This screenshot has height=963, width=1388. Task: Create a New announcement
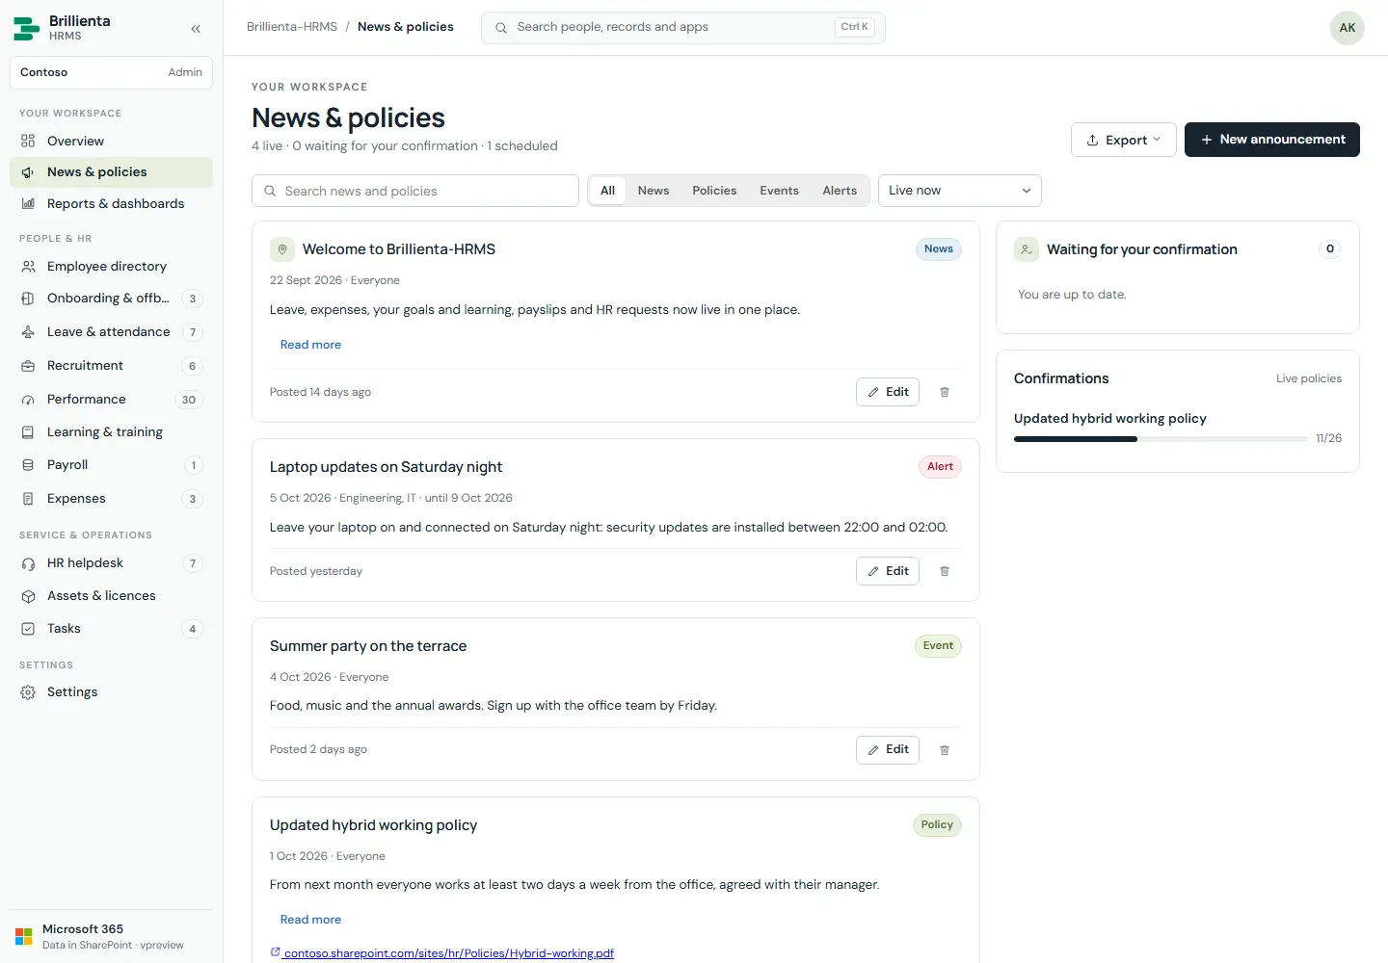click(1272, 140)
